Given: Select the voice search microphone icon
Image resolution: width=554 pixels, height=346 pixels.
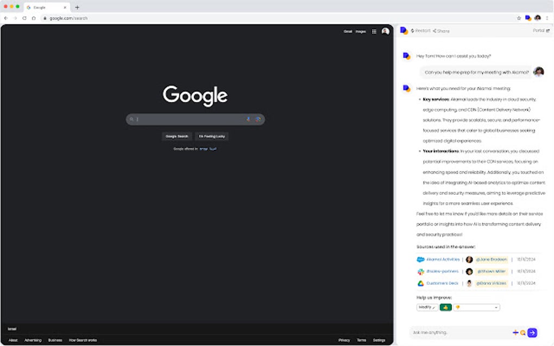Looking at the screenshot, I should coord(248,119).
